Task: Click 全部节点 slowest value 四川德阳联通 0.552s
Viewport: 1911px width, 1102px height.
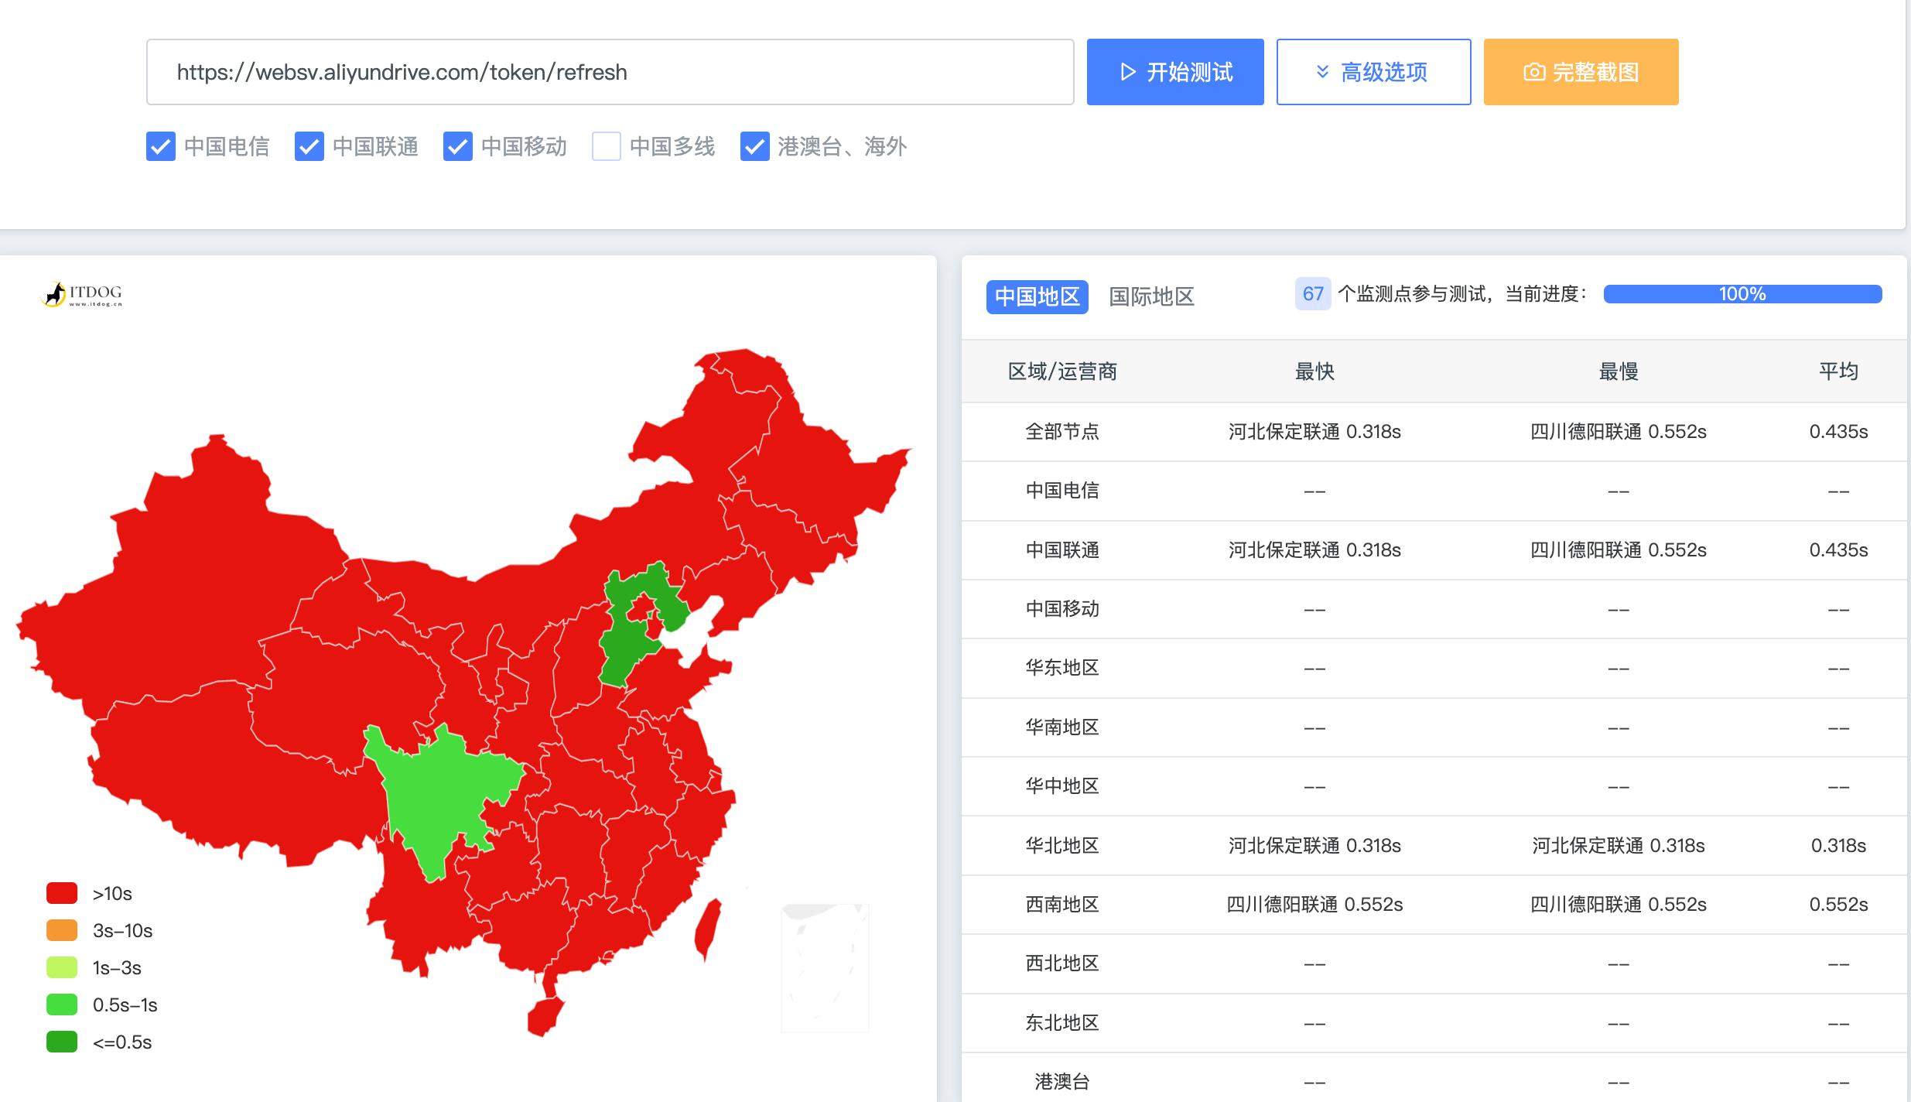Action: pyautogui.click(x=1619, y=431)
